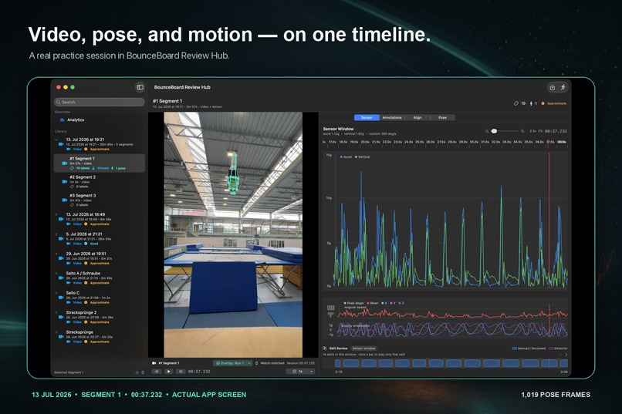Image resolution: width=622 pixels, height=414 pixels.
Task: Click the 25.0s mark on the sensor time ruler
Action: click(x=419, y=142)
